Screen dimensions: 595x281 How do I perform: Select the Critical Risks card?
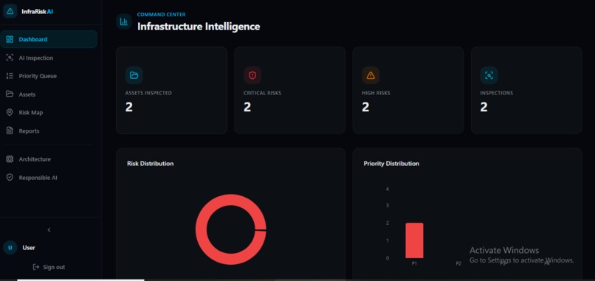click(290, 90)
